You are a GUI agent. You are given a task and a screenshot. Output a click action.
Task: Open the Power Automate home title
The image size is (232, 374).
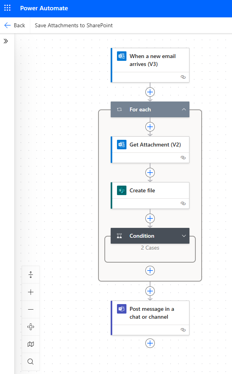(44, 8)
